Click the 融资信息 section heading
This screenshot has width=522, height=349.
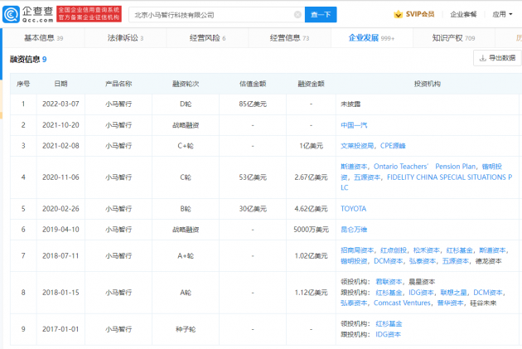click(25, 60)
